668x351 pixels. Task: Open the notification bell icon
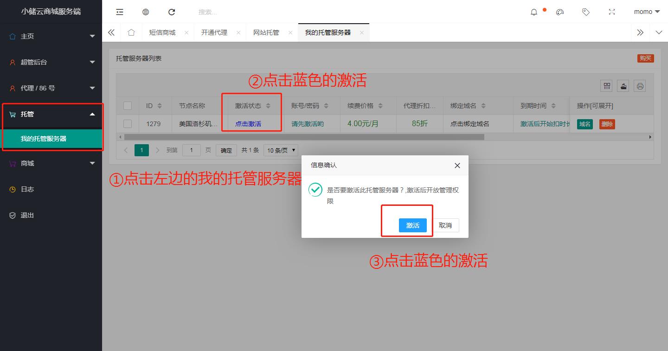click(534, 12)
